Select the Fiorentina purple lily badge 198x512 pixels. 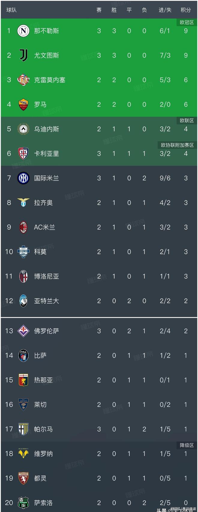point(23,331)
